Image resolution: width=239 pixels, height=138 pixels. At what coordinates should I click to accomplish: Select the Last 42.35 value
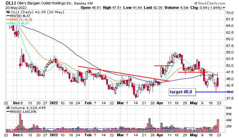click(153, 7)
